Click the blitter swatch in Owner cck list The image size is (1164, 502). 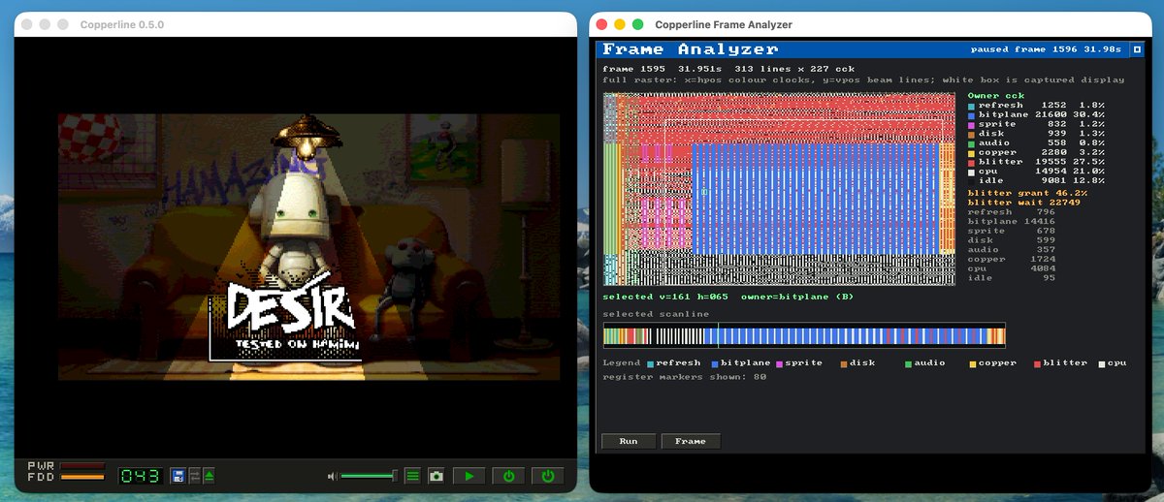[971, 162]
